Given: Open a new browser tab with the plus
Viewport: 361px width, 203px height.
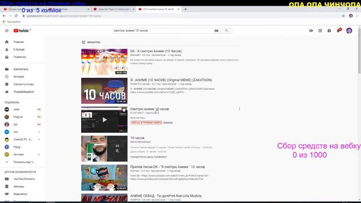Looking at the screenshot, I should coord(186,9).
